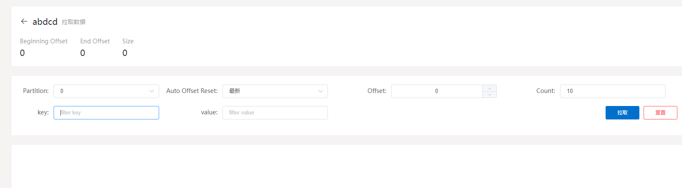Click the blue 拉取 button
This screenshot has height=188, width=682.
click(622, 113)
